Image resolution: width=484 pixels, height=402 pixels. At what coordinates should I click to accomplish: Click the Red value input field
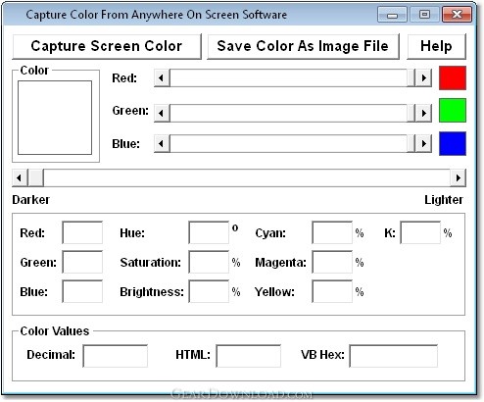(82, 232)
